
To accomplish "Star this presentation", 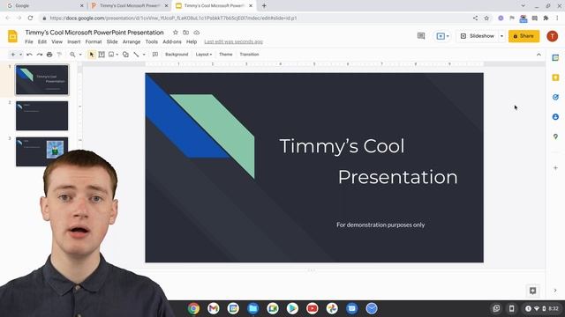I will 176,33.
